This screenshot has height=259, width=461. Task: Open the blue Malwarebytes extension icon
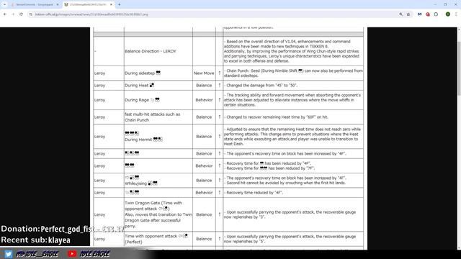419,14
